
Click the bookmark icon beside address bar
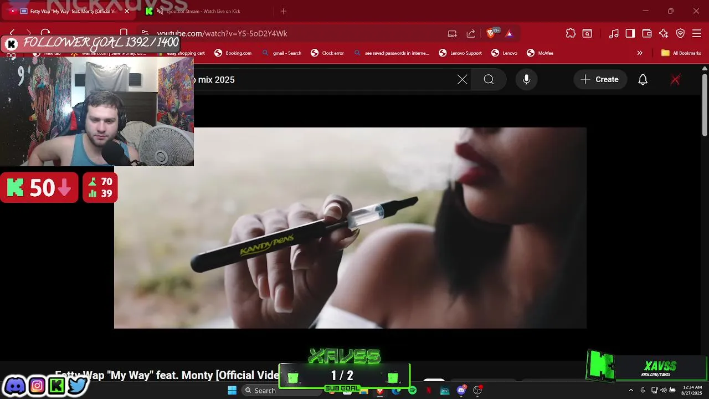click(x=124, y=33)
